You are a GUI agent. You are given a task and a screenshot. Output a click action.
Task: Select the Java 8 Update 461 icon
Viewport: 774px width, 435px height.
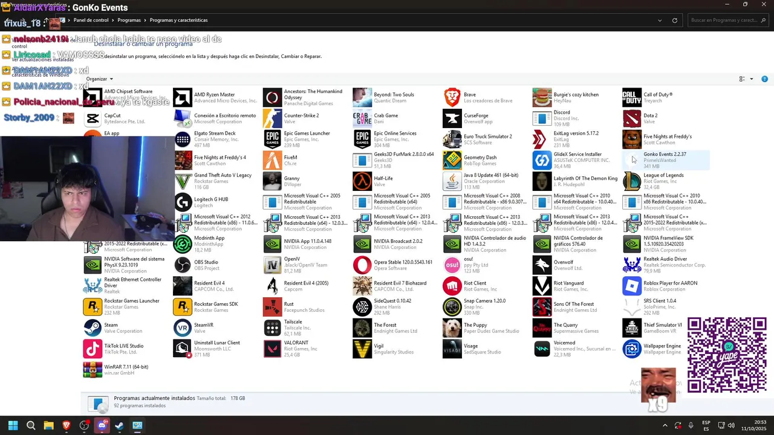[452, 181]
